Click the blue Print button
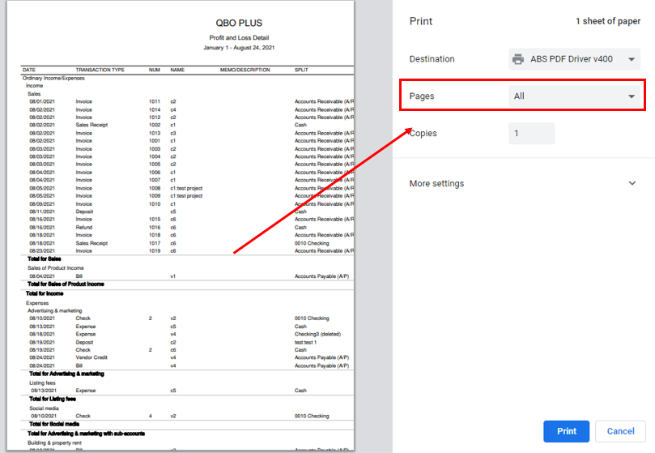The width and height of the screenshot is (655, 453). [x=566, y=431]
